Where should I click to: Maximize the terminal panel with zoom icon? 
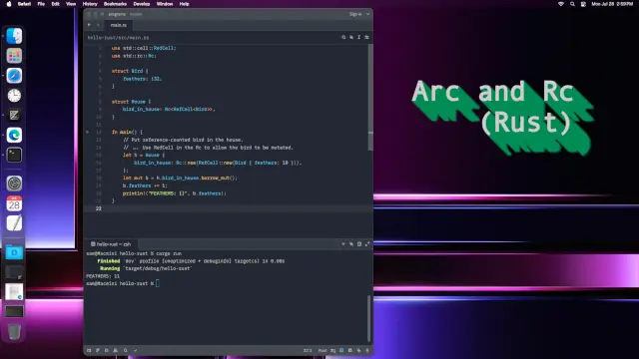point(367,244)
